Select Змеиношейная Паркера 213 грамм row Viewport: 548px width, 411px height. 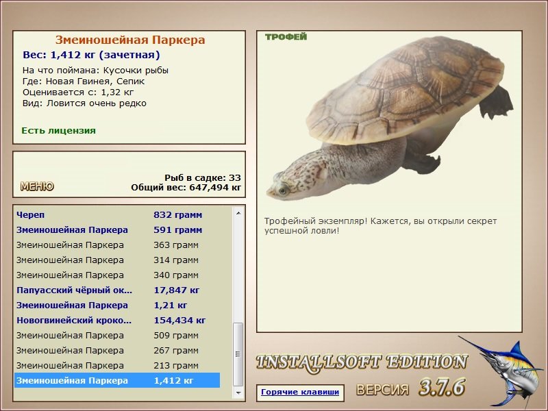[117, 365]
